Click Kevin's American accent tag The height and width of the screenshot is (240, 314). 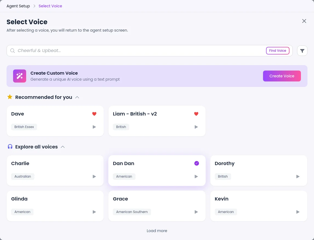coord(226,212)
